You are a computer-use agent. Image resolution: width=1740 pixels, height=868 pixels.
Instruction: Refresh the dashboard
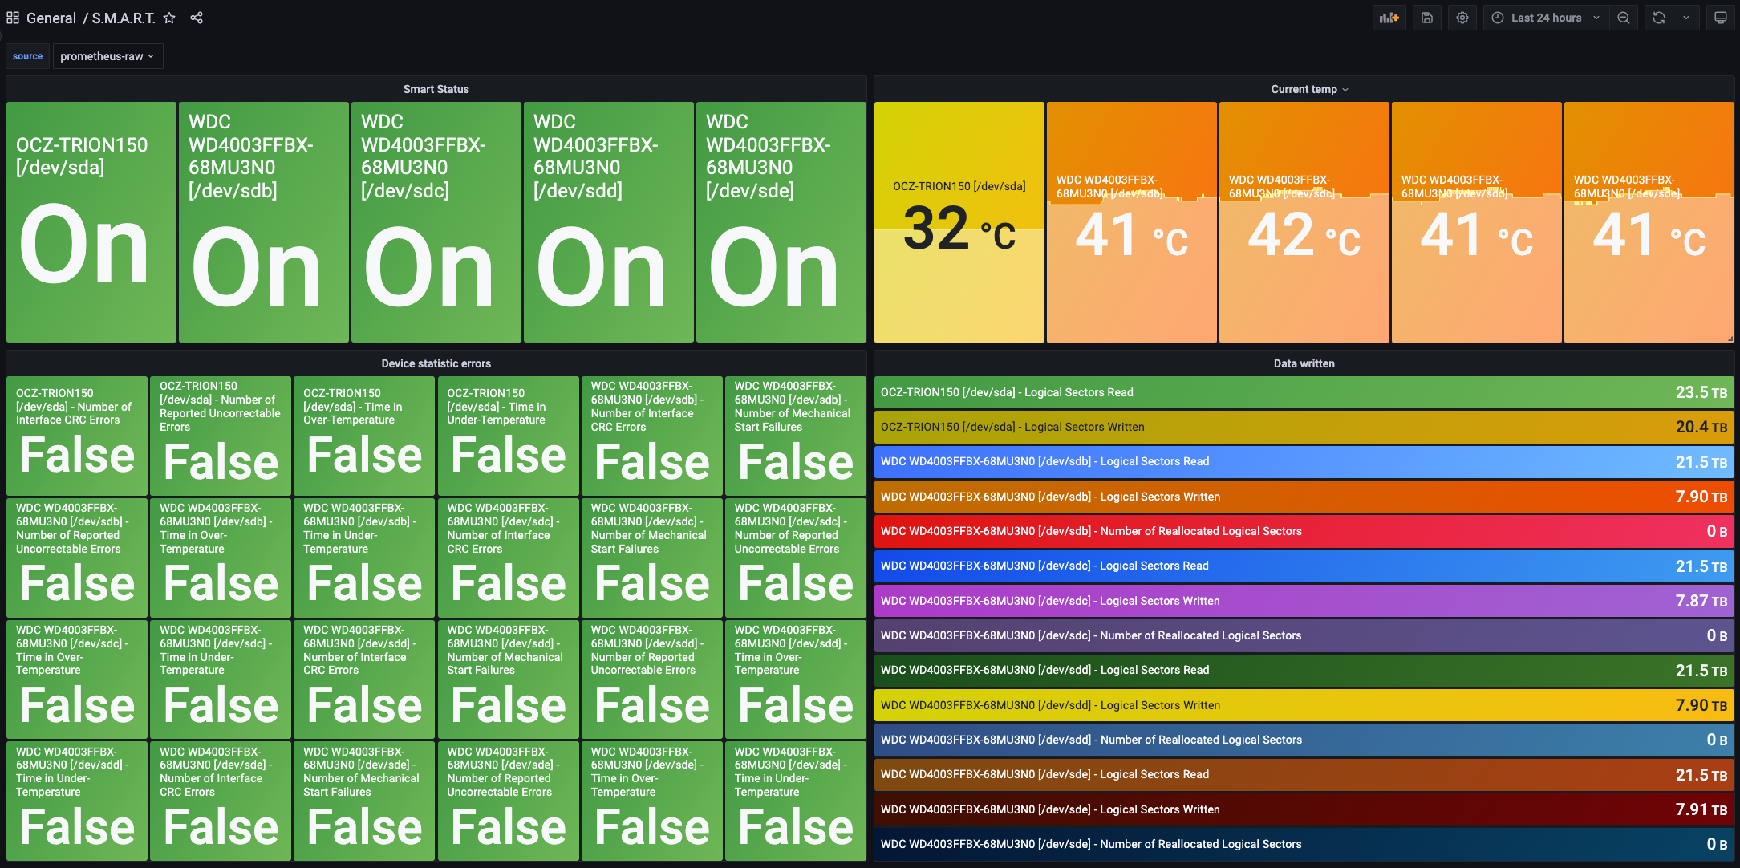1659,18
